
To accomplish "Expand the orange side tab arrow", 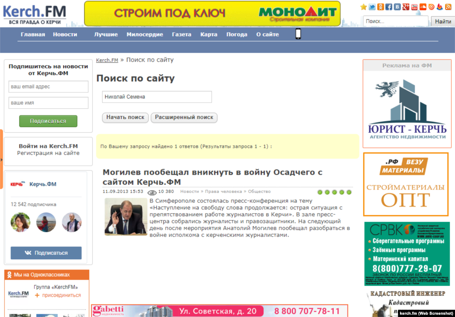I will [1, 159].
